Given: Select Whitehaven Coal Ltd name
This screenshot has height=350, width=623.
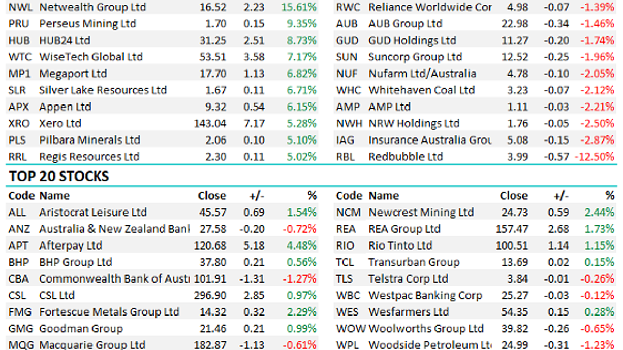Looking at the screenshot, I should pyautogui.click(x=421, y=90).
